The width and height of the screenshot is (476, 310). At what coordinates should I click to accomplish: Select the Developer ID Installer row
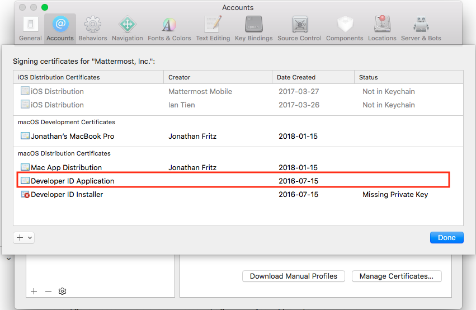pyautogui.click(x=67, y=194)
